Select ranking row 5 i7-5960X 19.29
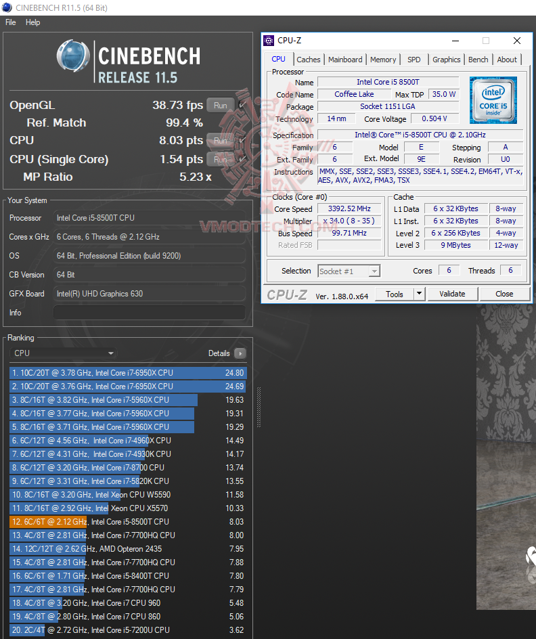Screen dimensions: 536x639 [128, 427]
